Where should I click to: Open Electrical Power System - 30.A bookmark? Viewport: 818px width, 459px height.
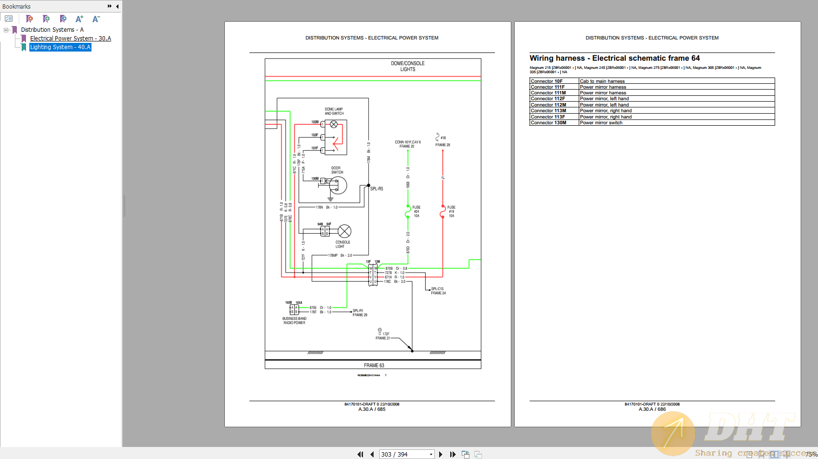click(x=70, y=38)
